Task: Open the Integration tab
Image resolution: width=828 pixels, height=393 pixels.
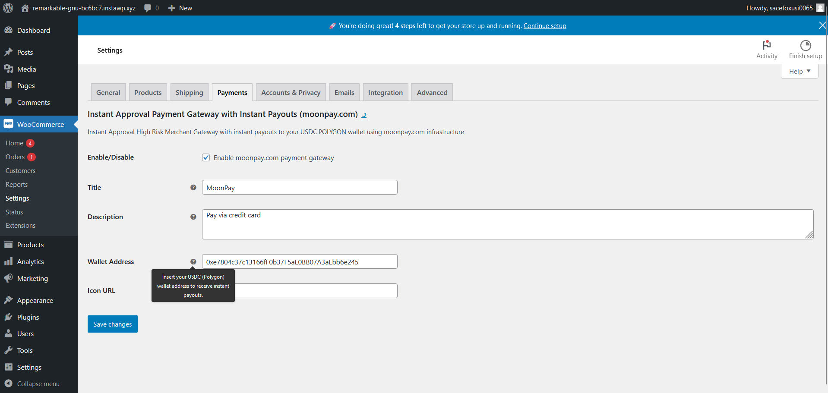Action: point(386,92)
